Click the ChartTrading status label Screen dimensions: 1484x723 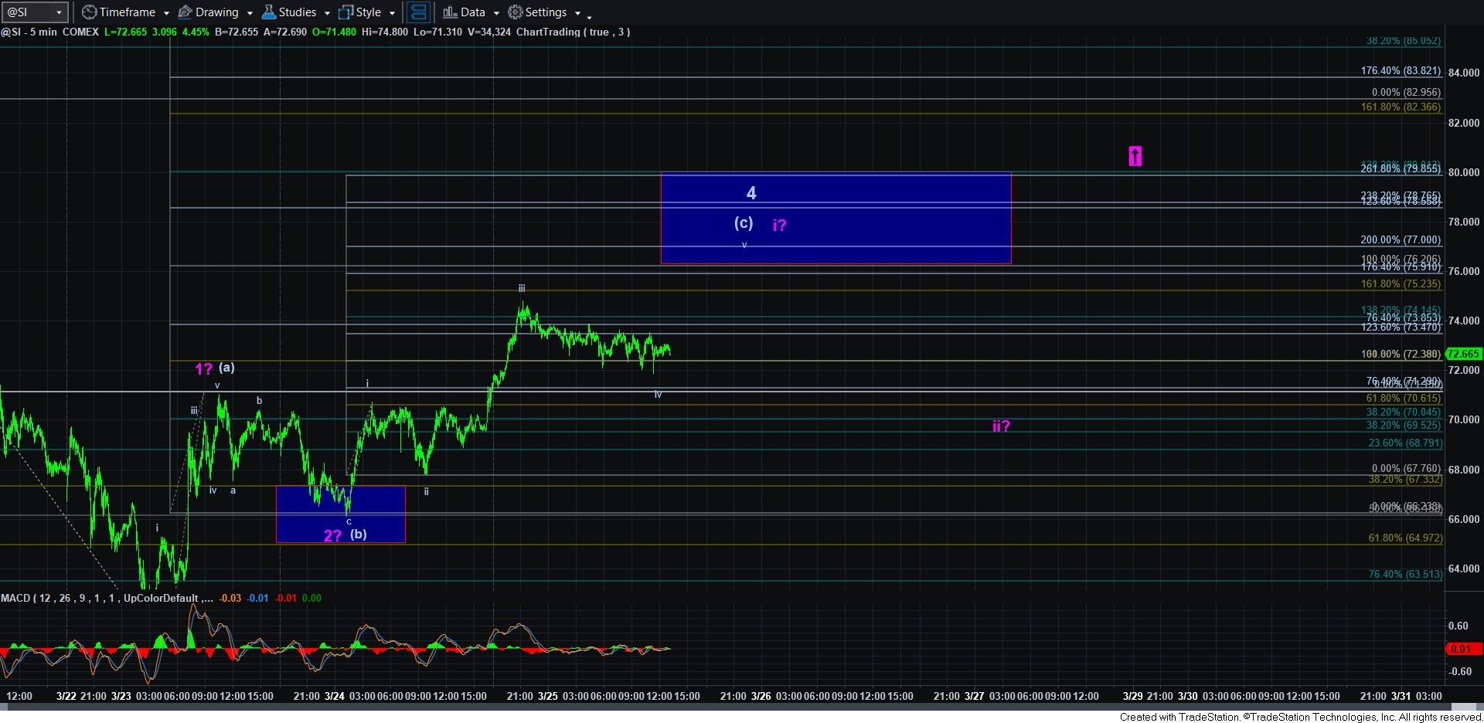572,32
